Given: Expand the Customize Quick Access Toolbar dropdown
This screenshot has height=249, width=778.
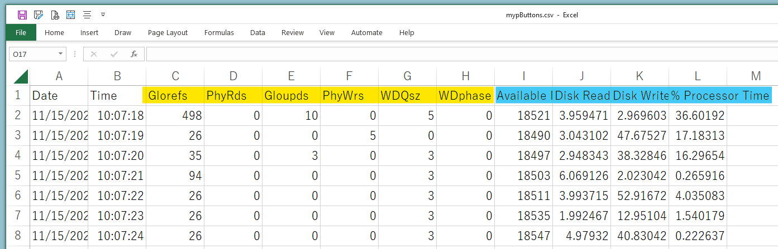Looking at the screenshot, I should click(103, 15).
